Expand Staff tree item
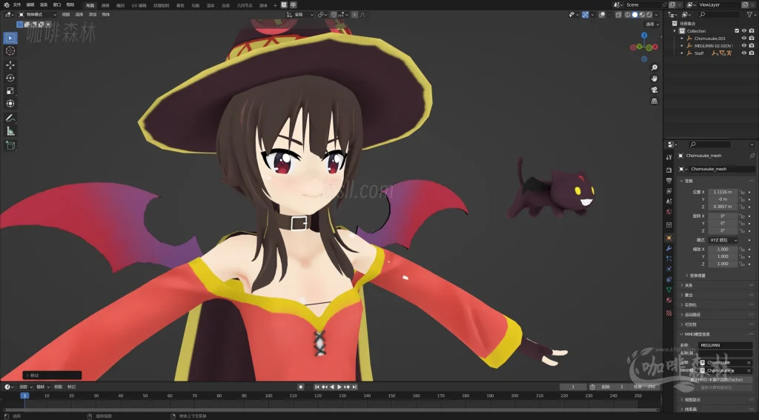The image size is (759, 420). click(682, 53)
